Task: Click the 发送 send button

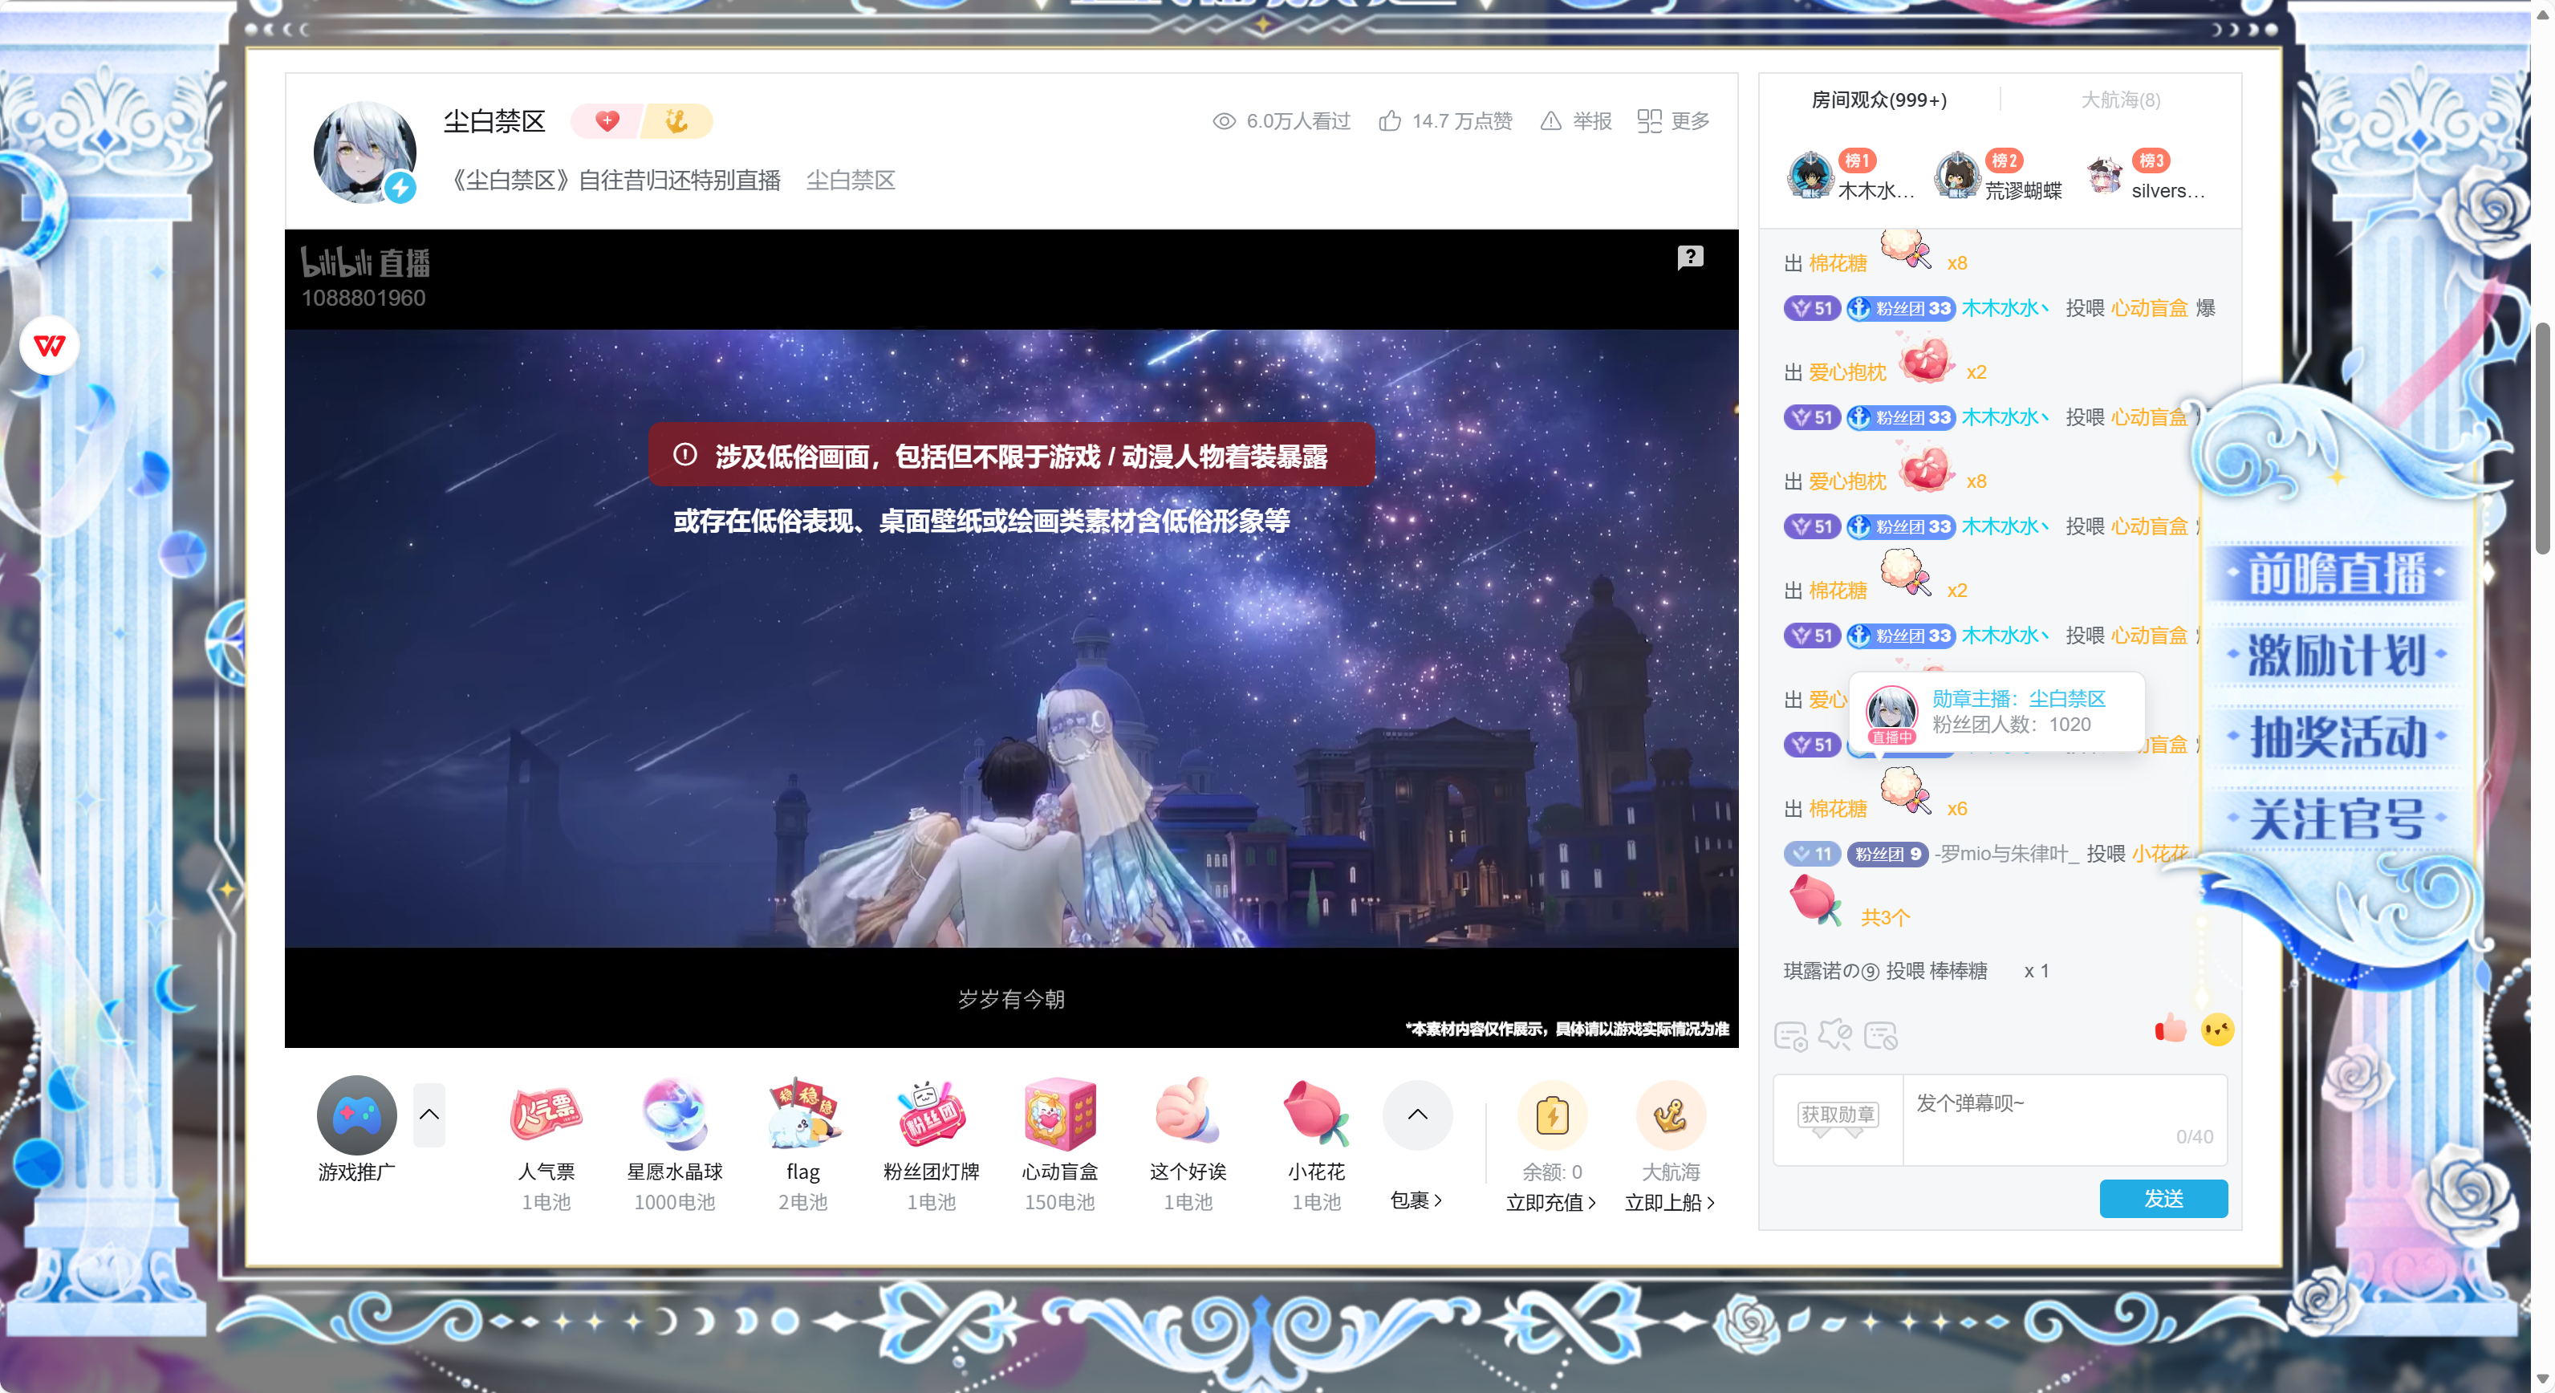Action: pos(2163,1199)
